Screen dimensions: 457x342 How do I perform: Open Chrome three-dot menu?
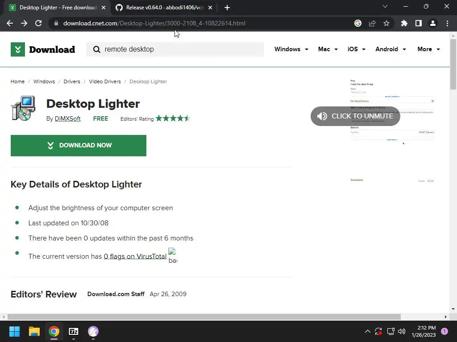447,23
